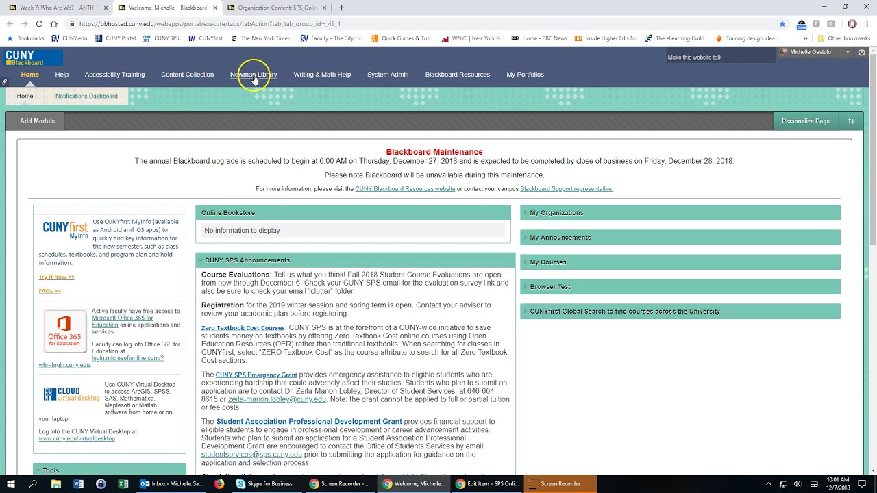
Task: Open Blackboard Resources tab
Action: [x=457, y=75]
